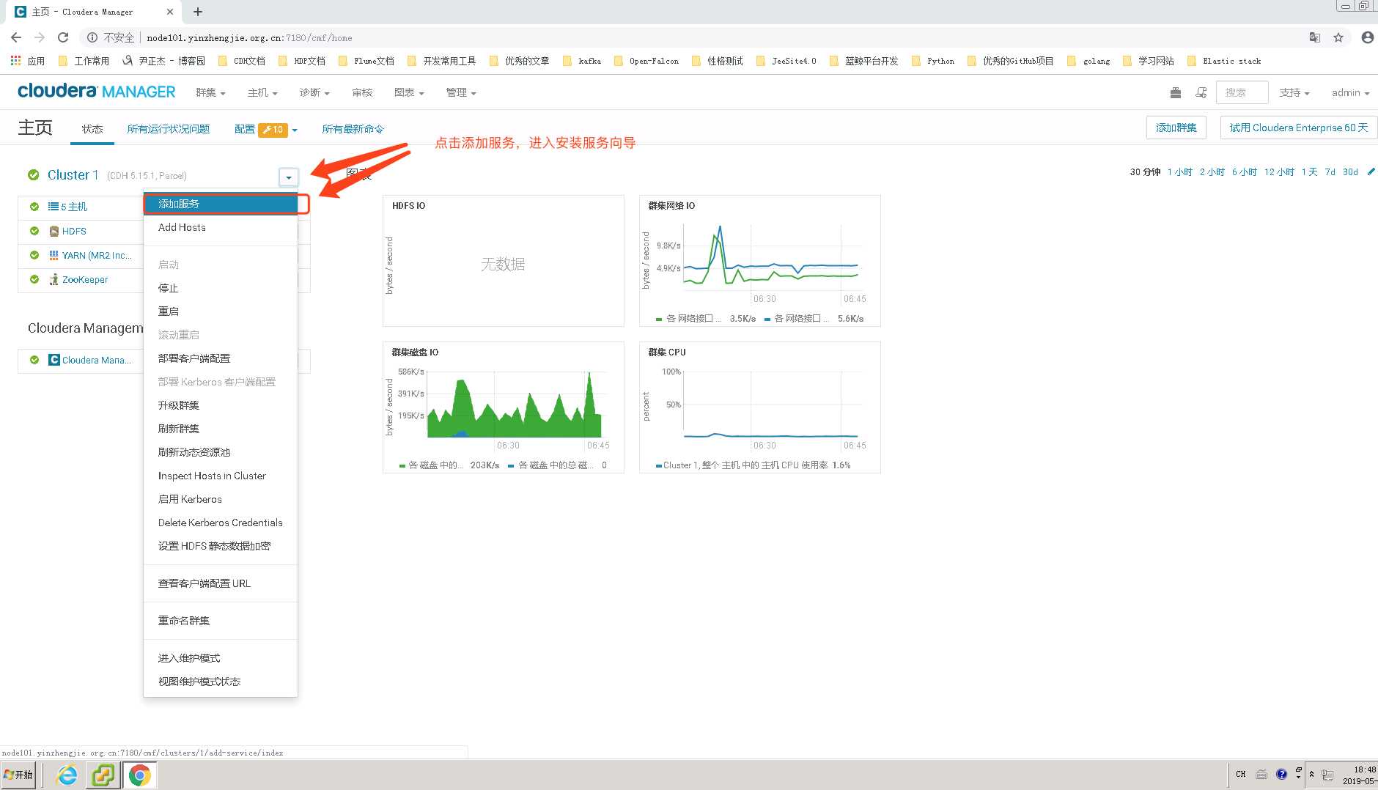Click the HDFS green health status icon
1378x790 pixels.
click(x=34, y=231)
